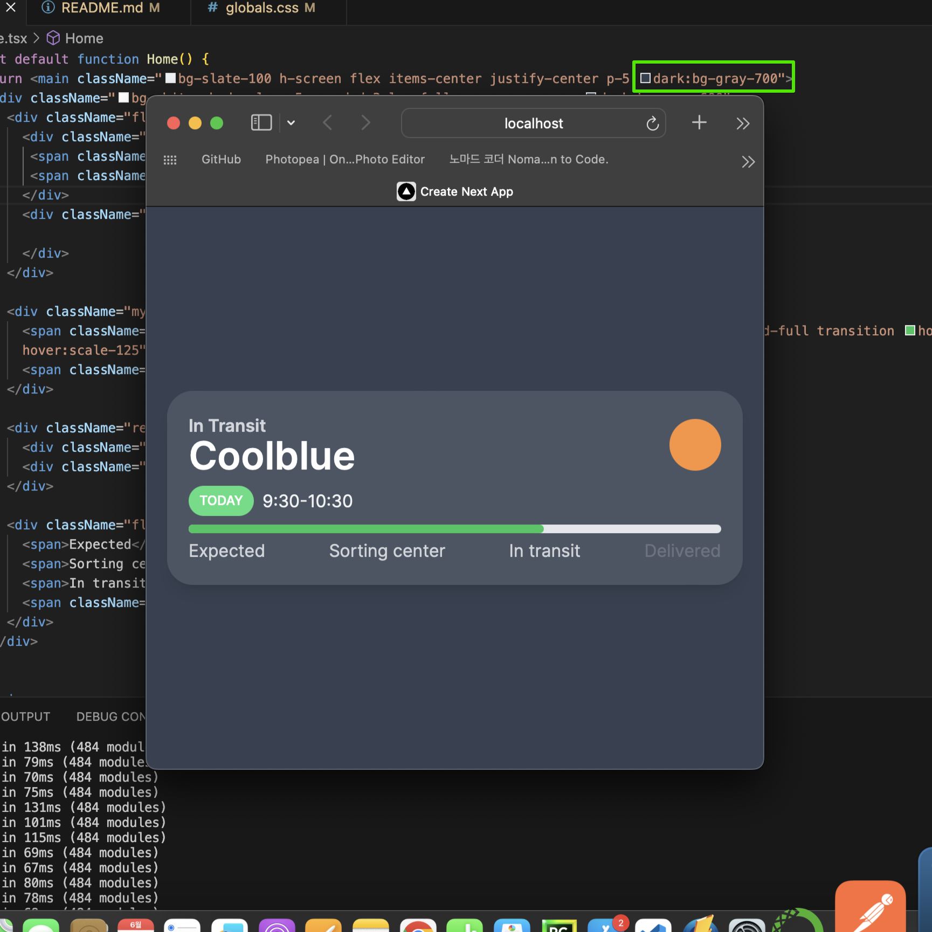Close the editor tab with the X icon
This screenshot has height=932, width=932.
11,8
